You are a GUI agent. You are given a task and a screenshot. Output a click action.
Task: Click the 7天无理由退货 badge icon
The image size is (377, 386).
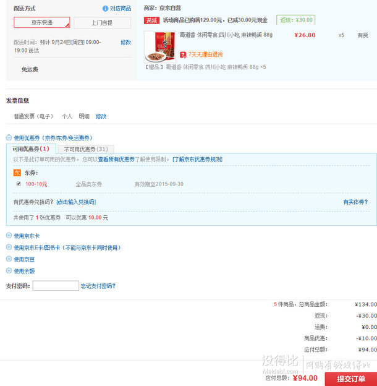pos(183,54)
